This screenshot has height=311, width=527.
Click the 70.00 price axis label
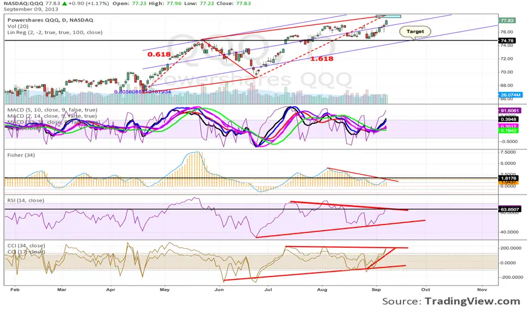click(x=507, y=72)
